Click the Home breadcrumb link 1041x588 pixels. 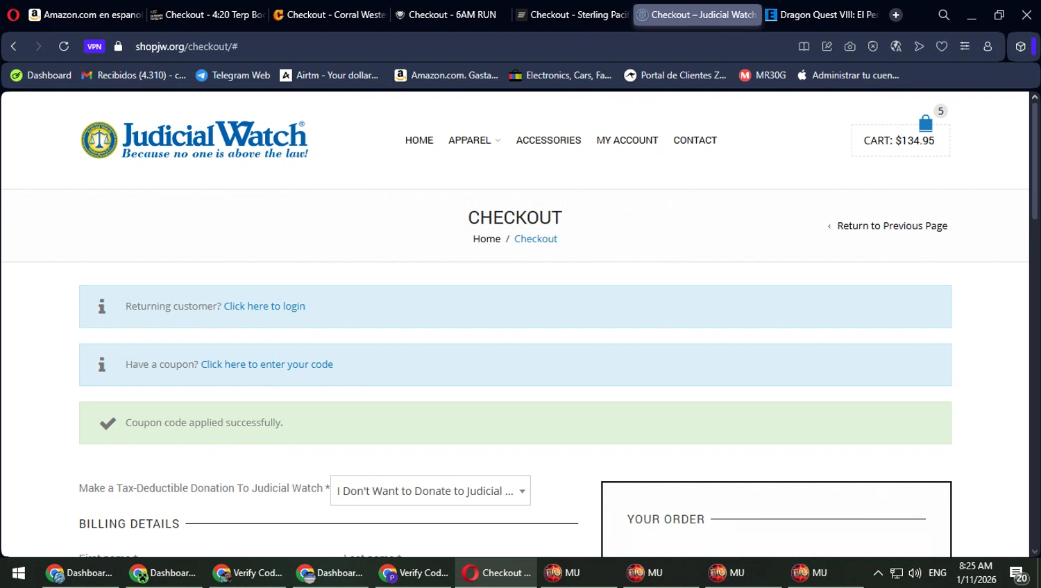[486, 239]
